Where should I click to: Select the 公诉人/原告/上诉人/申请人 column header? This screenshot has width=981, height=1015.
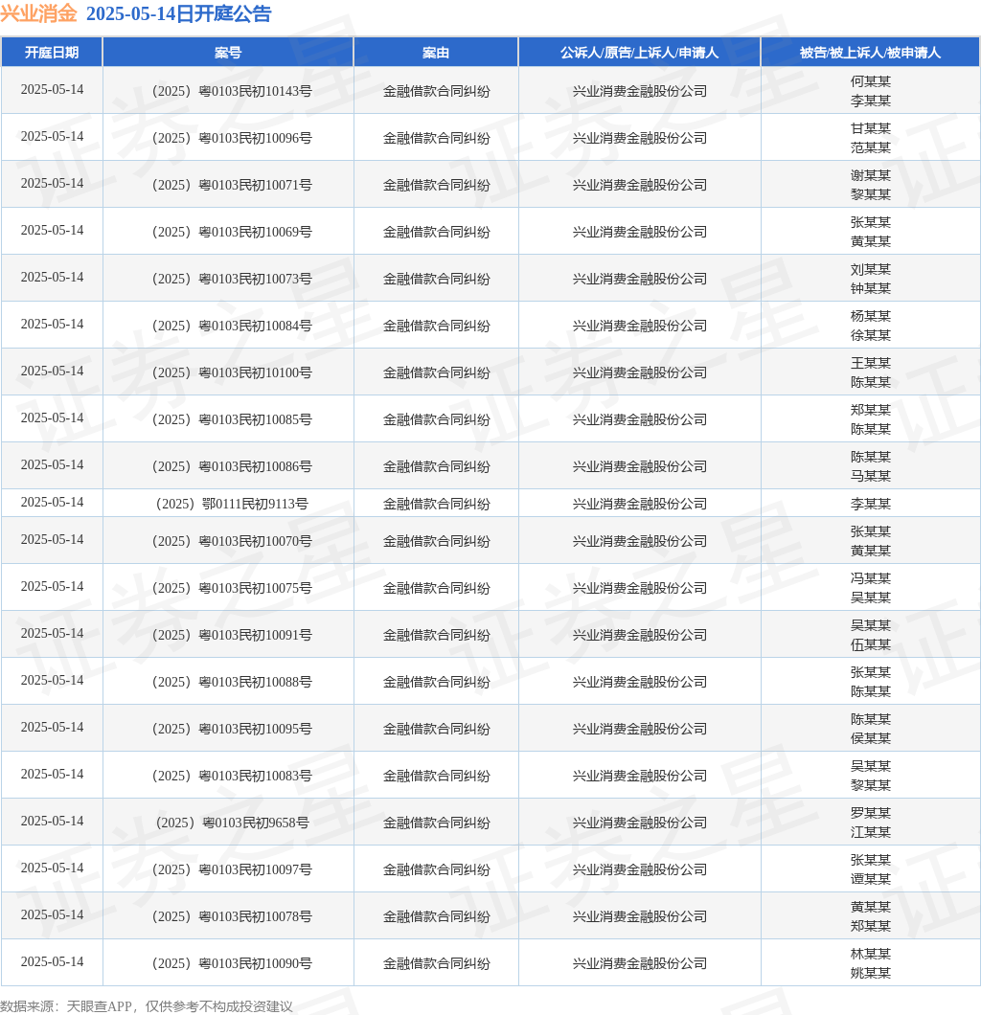(x=640, y=53)
